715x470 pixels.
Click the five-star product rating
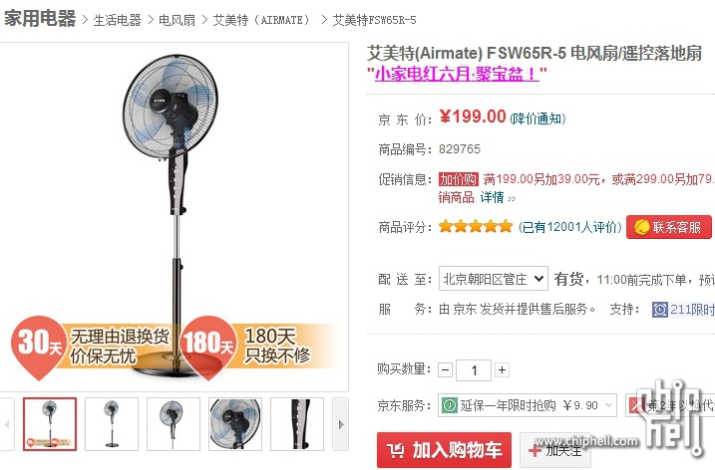coord(476,226)
